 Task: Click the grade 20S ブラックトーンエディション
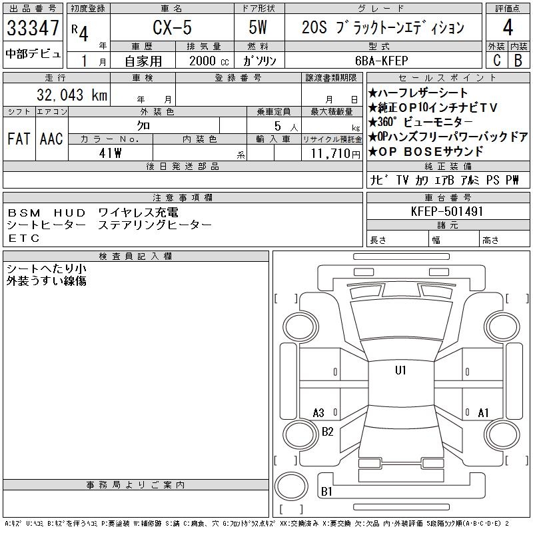pos(383,27)
